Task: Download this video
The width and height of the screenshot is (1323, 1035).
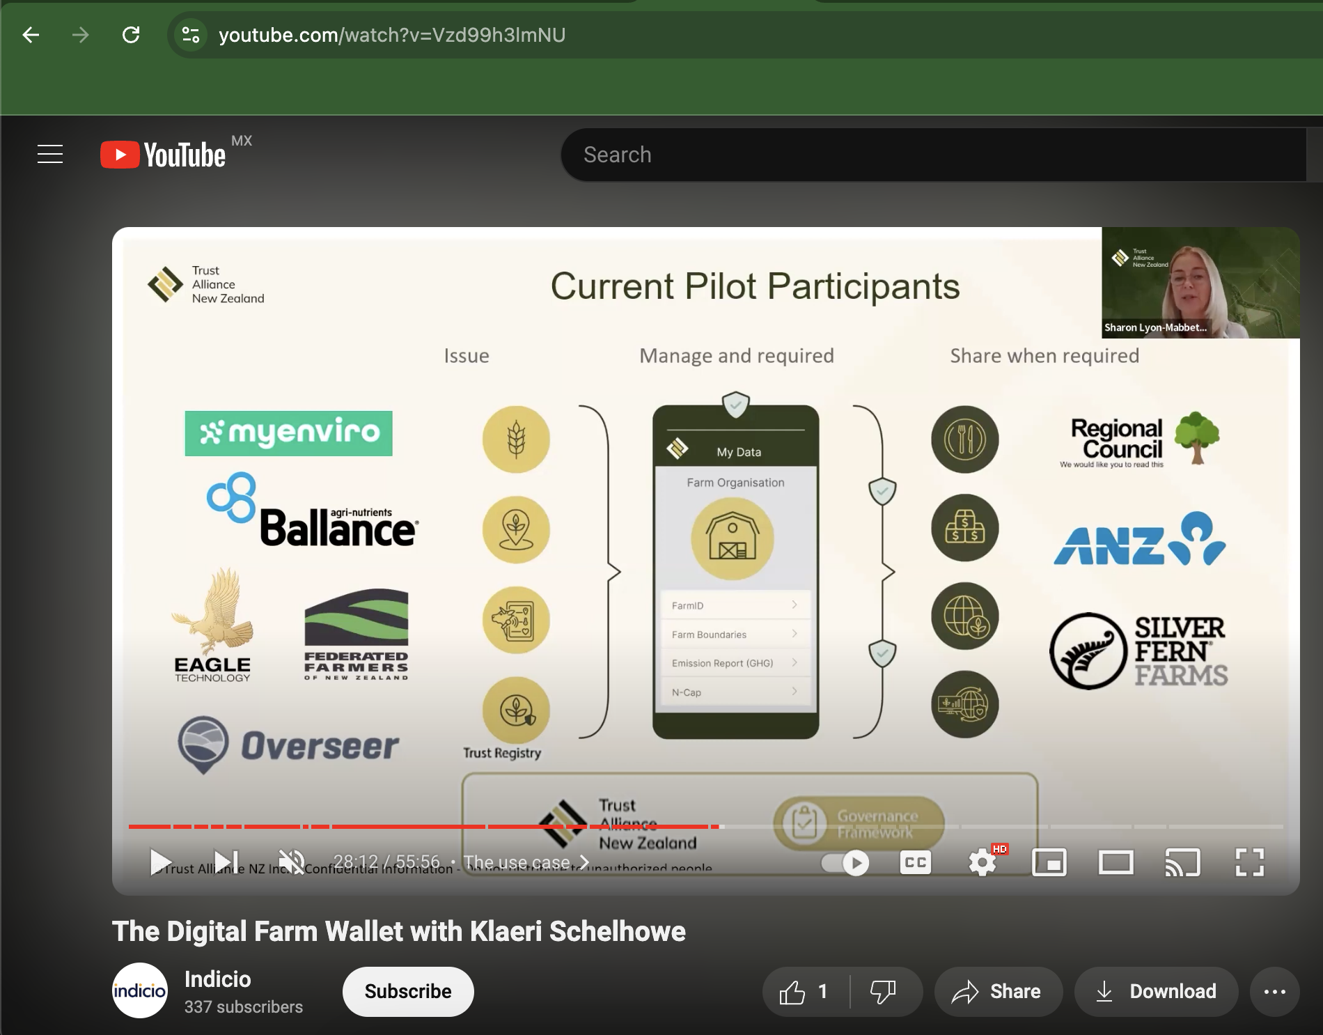Action: point(1157,992)
